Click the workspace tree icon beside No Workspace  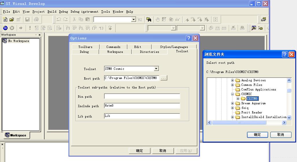[5, 41]
